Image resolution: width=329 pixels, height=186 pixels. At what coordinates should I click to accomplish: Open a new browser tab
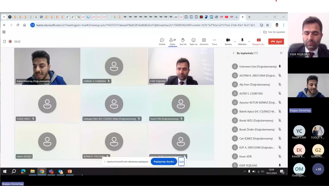tap(249, 17)
